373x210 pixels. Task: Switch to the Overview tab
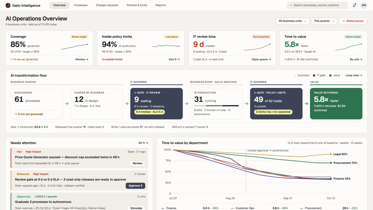tap(59, 5)
